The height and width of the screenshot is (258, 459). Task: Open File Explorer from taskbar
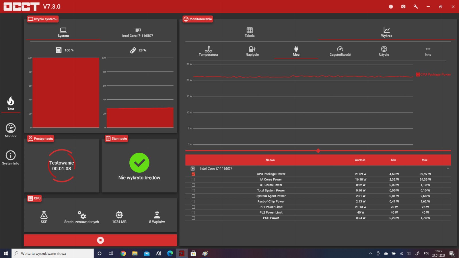[135, 253]
